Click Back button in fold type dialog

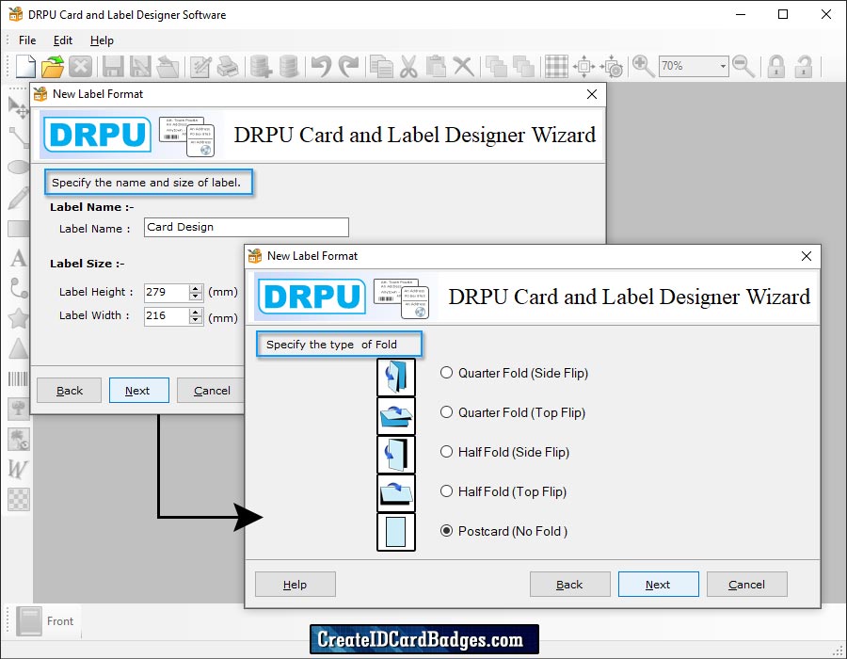569,585
